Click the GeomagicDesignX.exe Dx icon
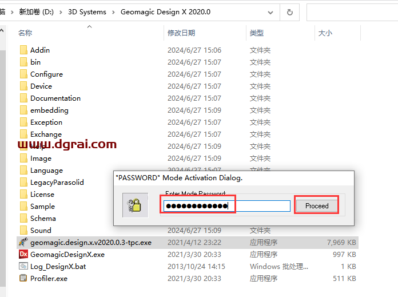398x297 pixels. click(x=23, y=254)
